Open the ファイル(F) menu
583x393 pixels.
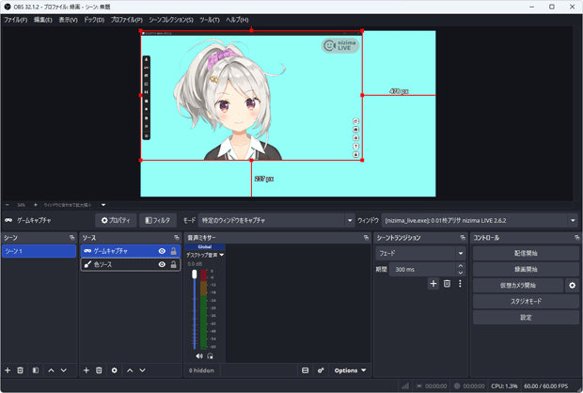[x=16, y=20]
